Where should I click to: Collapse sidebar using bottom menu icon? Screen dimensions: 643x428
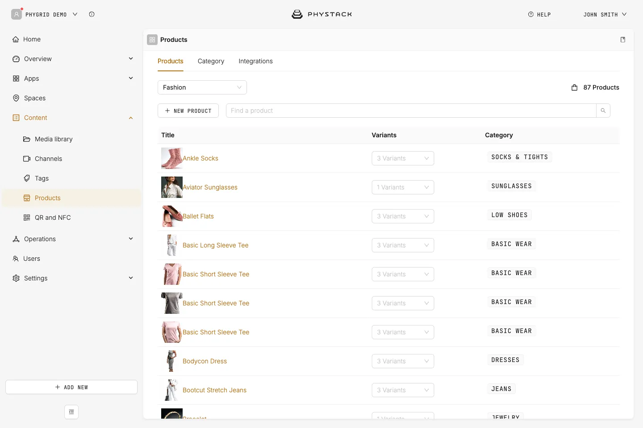[71, 412]
